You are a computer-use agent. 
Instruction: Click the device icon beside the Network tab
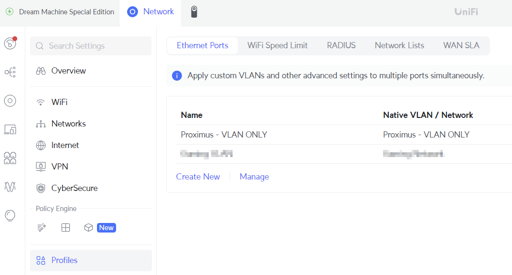(194, 11)
